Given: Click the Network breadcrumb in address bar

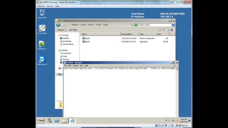Looking at the screenshot, I should click(x=75, y=25).
